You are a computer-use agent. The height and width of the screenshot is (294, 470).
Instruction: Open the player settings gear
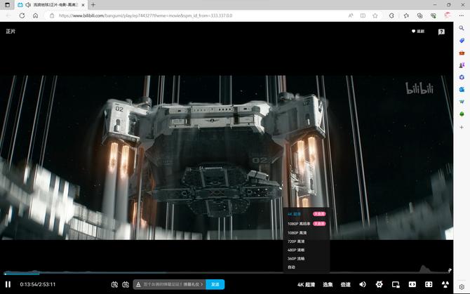point(379,284)
